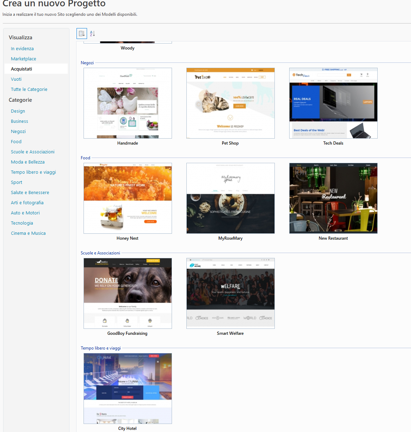Screen dimensions: 411x432
Task: Select the Acquistati view
Action: [21, 69]
